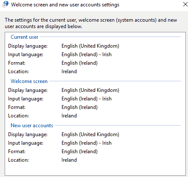Select the 'New user accounts' section heading
188x177 pixels.
point(32,126)
